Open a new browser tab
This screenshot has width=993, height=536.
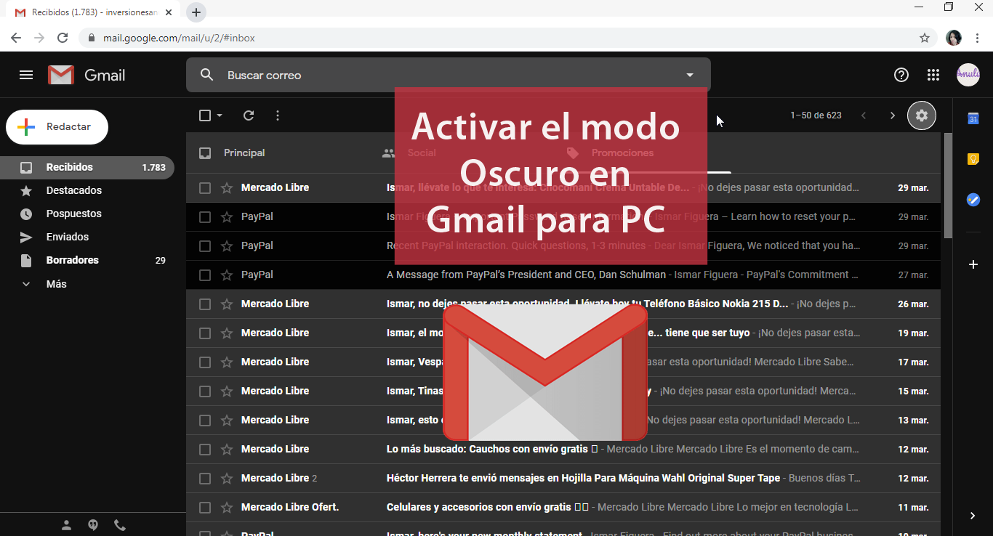[196, 12]
